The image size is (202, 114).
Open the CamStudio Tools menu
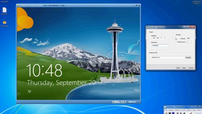pyautogui.click(x=183, y=110)
